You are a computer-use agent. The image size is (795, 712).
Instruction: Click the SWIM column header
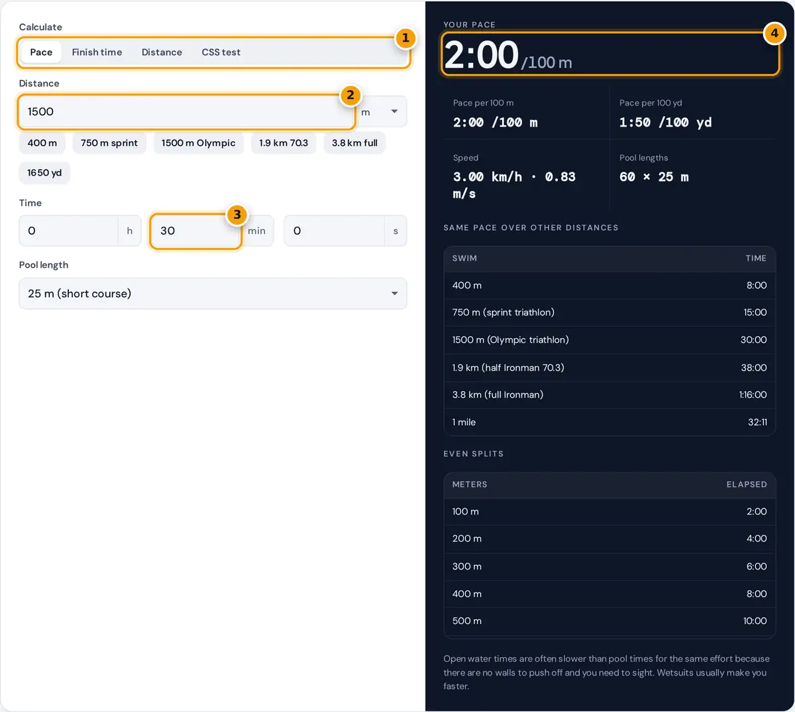[x=464, y=258]
